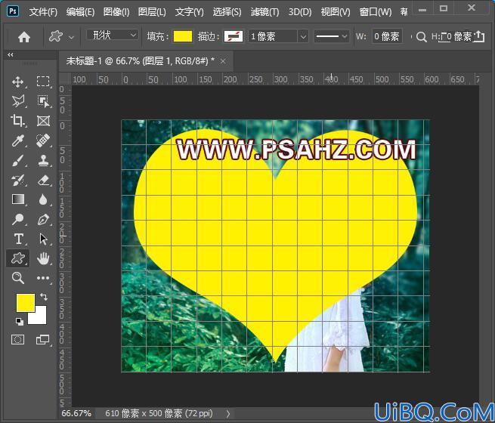
Task: Expand status bar info arrow
Action: click(x=228, y=413)
